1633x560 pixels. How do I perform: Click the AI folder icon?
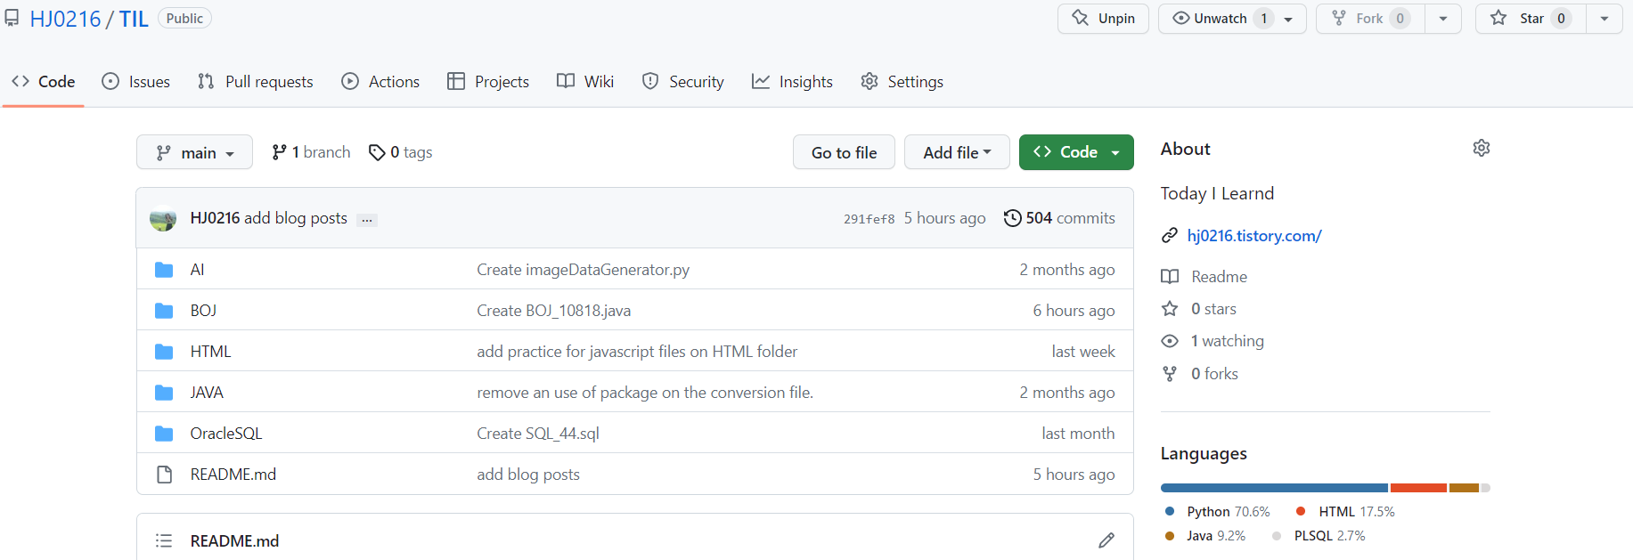[x=164, y=270]
